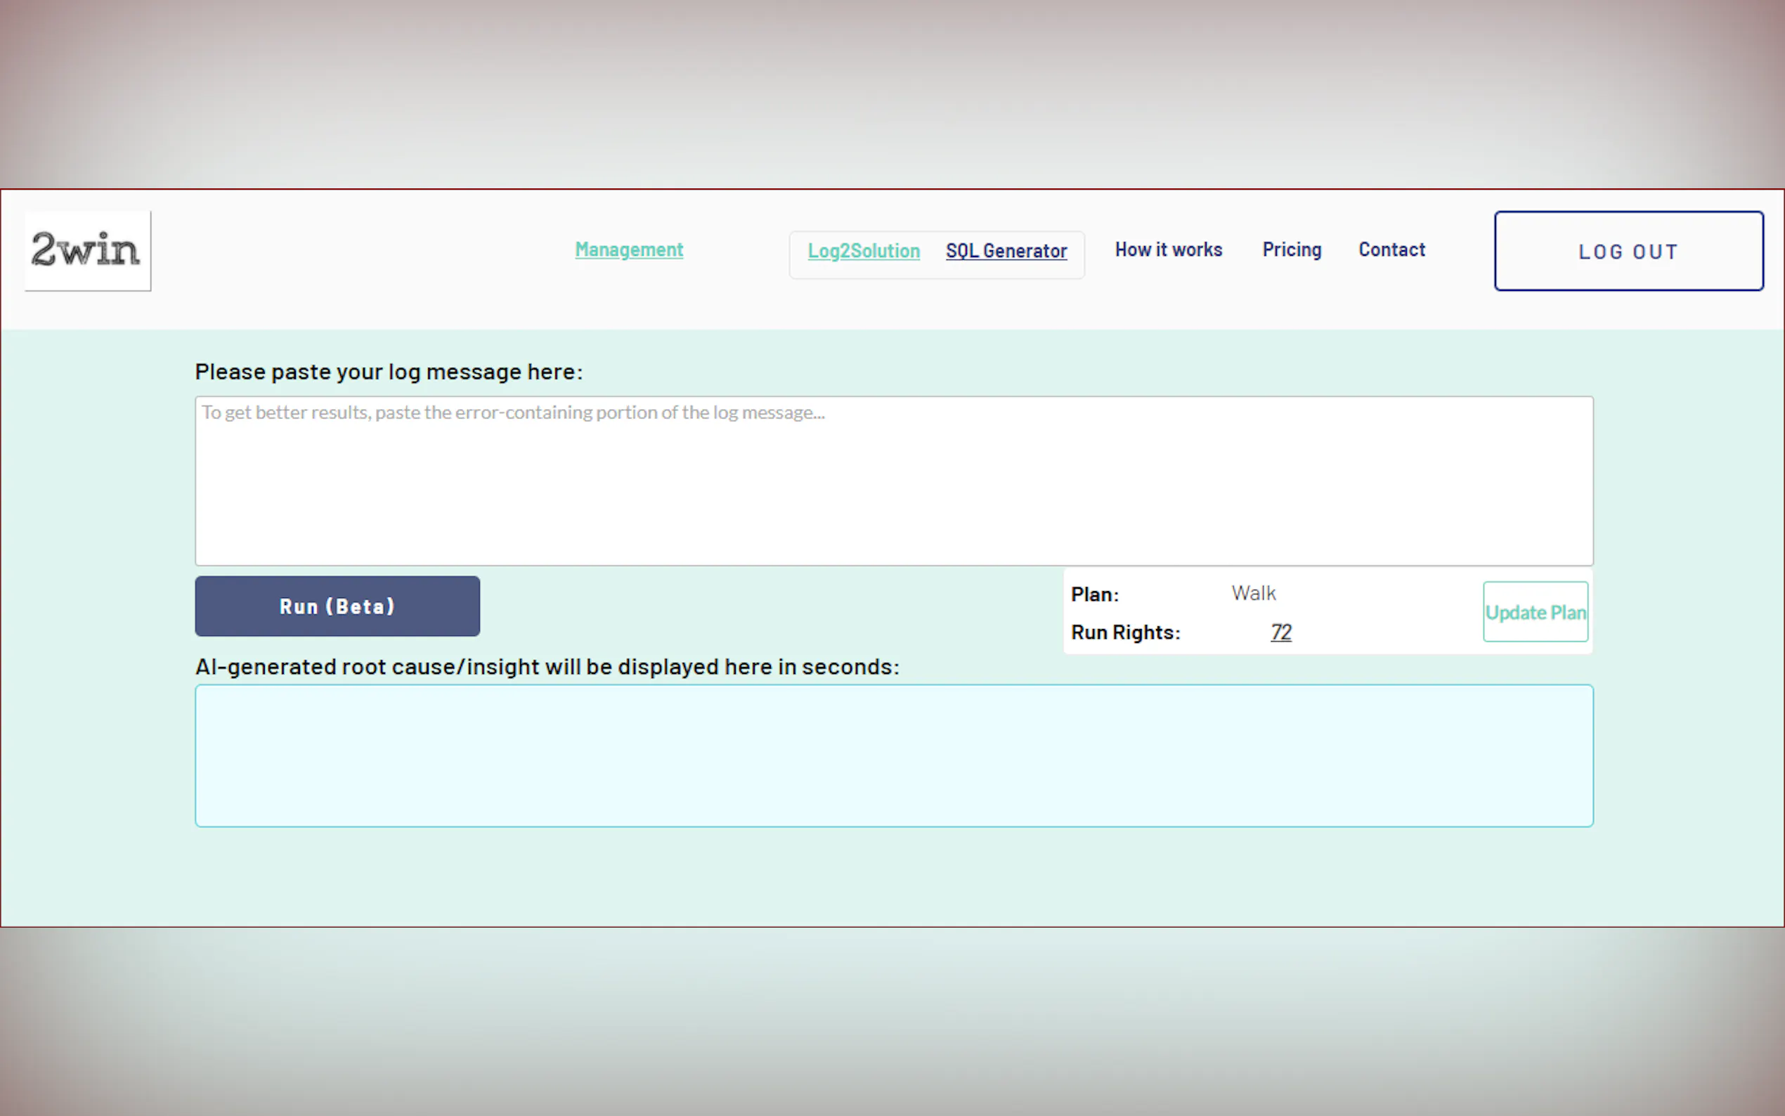The width and height of the screenshot is (1785, 1116).
Task: Open the Contact page
Action: [x=1391, y=250]
